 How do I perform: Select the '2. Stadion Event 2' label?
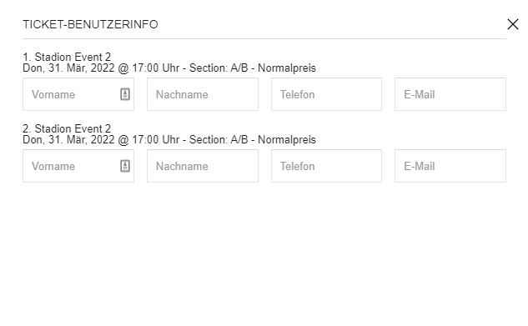point(67,128)
